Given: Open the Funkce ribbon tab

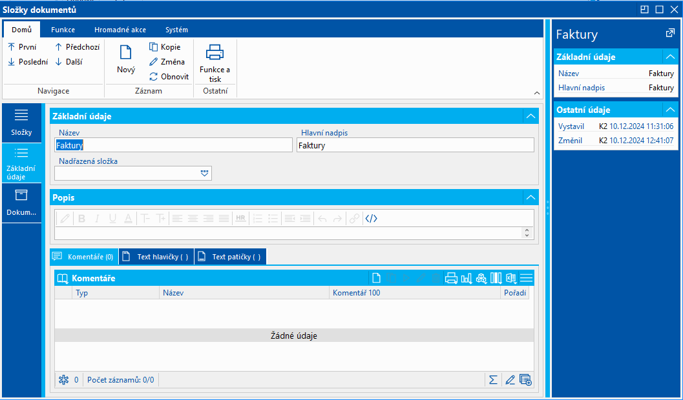Looking at the screenshot, I should tap(63, 30).
